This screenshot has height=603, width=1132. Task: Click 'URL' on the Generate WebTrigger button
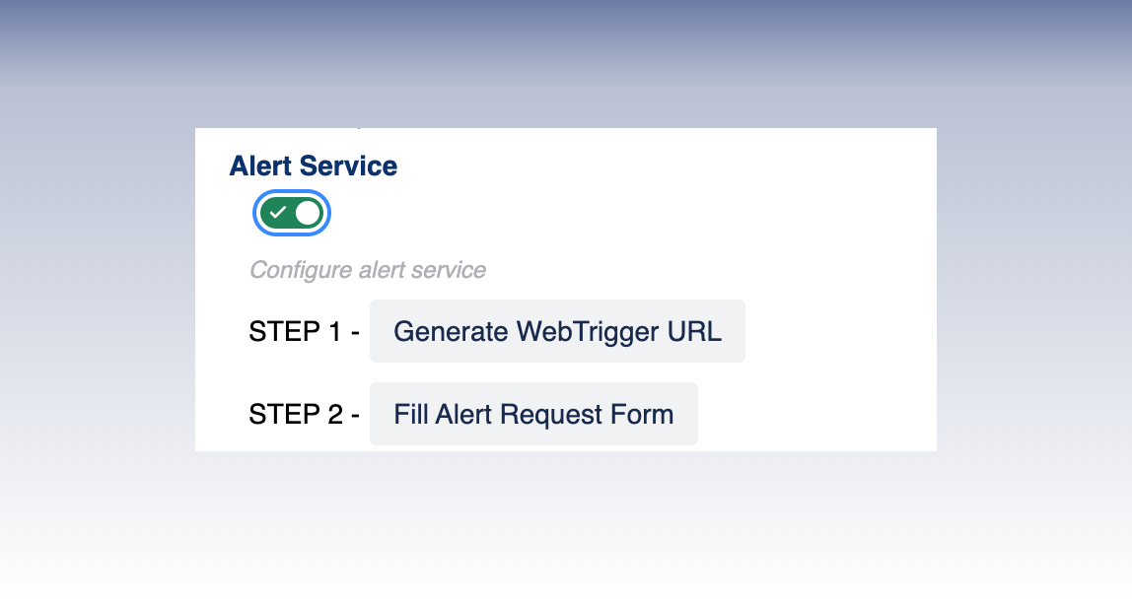[695, 331]
